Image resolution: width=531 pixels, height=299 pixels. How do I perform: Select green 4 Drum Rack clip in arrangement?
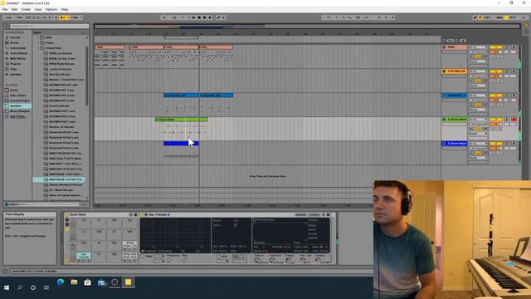coord(181,120)
